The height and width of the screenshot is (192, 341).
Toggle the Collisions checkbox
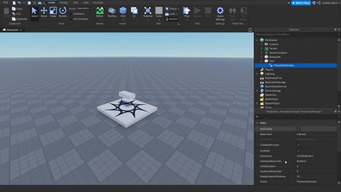pyautogui.click(x=70, y=14)
